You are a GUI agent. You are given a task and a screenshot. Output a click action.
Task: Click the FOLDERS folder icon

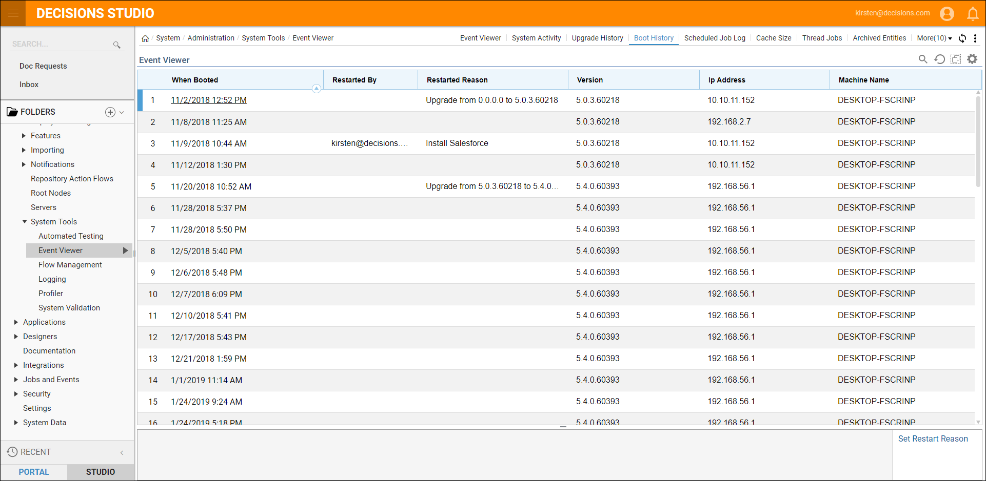pos(12,112)
